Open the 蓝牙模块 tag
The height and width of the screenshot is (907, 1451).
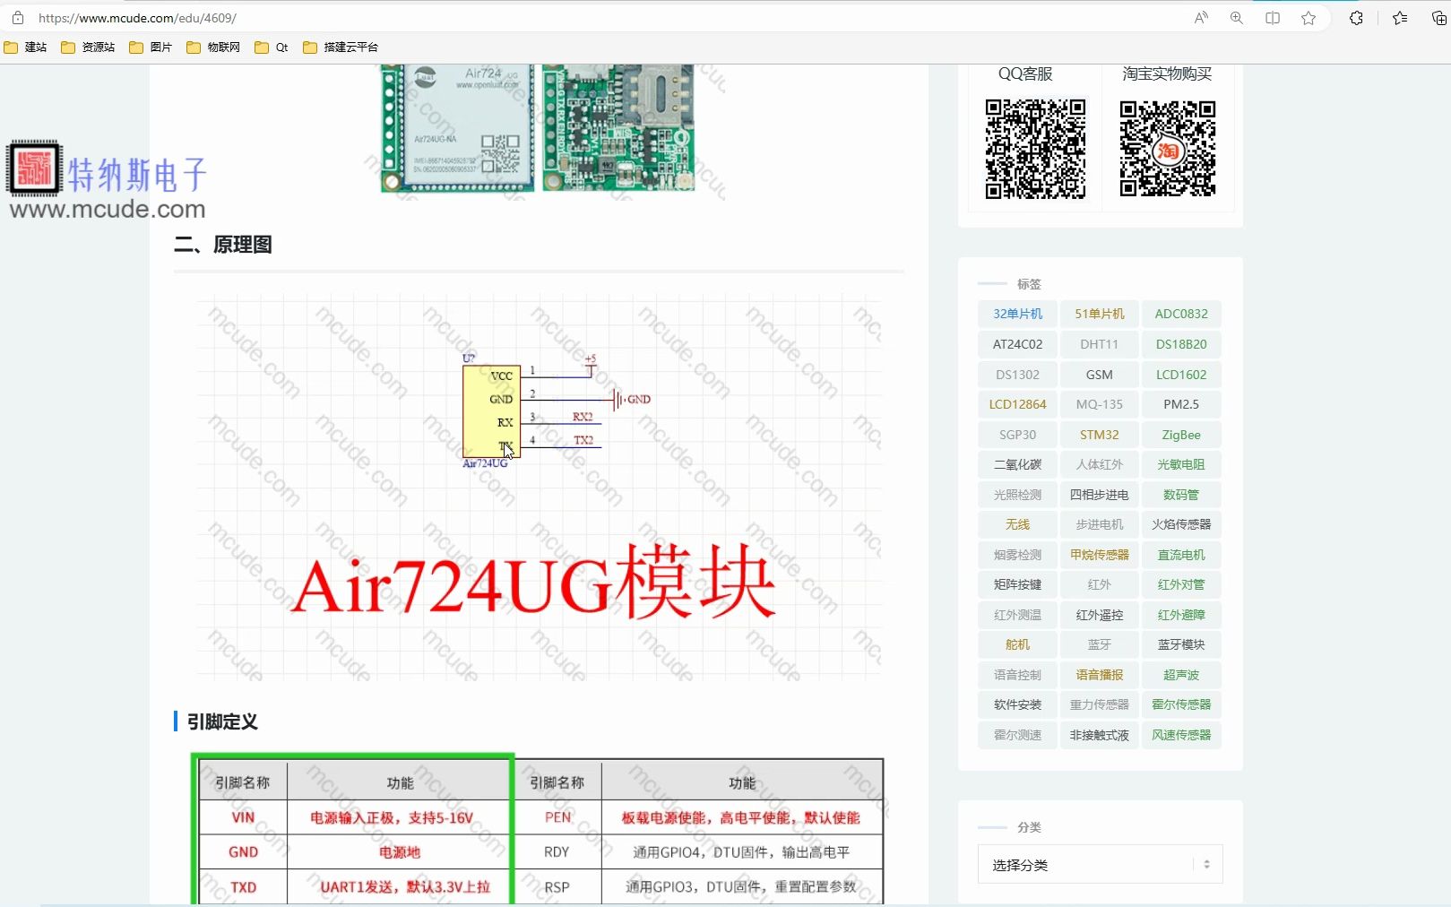1181,644
